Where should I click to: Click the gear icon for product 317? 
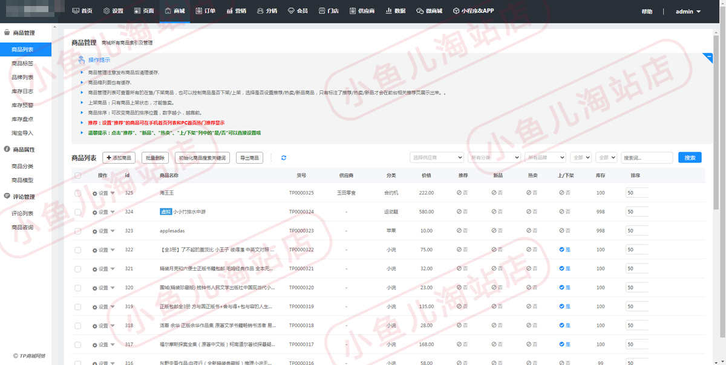tap(95, 344)
